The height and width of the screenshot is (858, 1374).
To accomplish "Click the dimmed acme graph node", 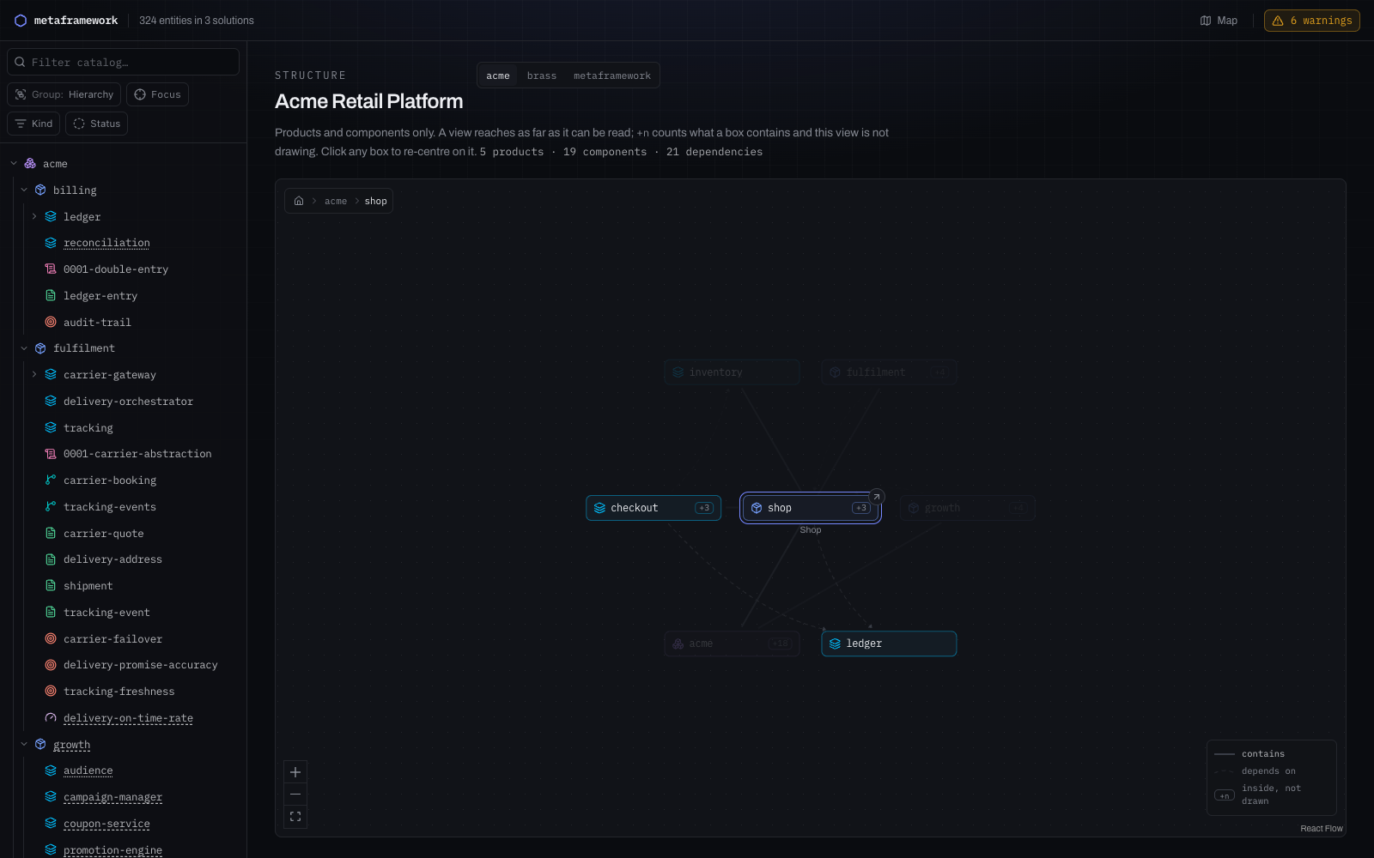I will click(732, 643).
